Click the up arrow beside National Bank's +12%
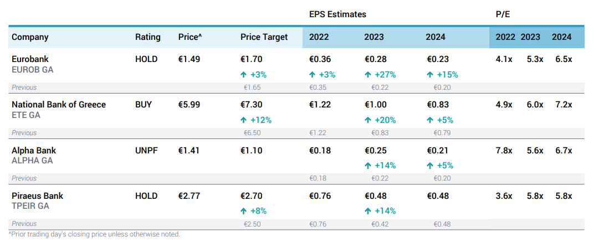This screenshot has height=247, width=599. pyautogui.click(x=244, y=120)
